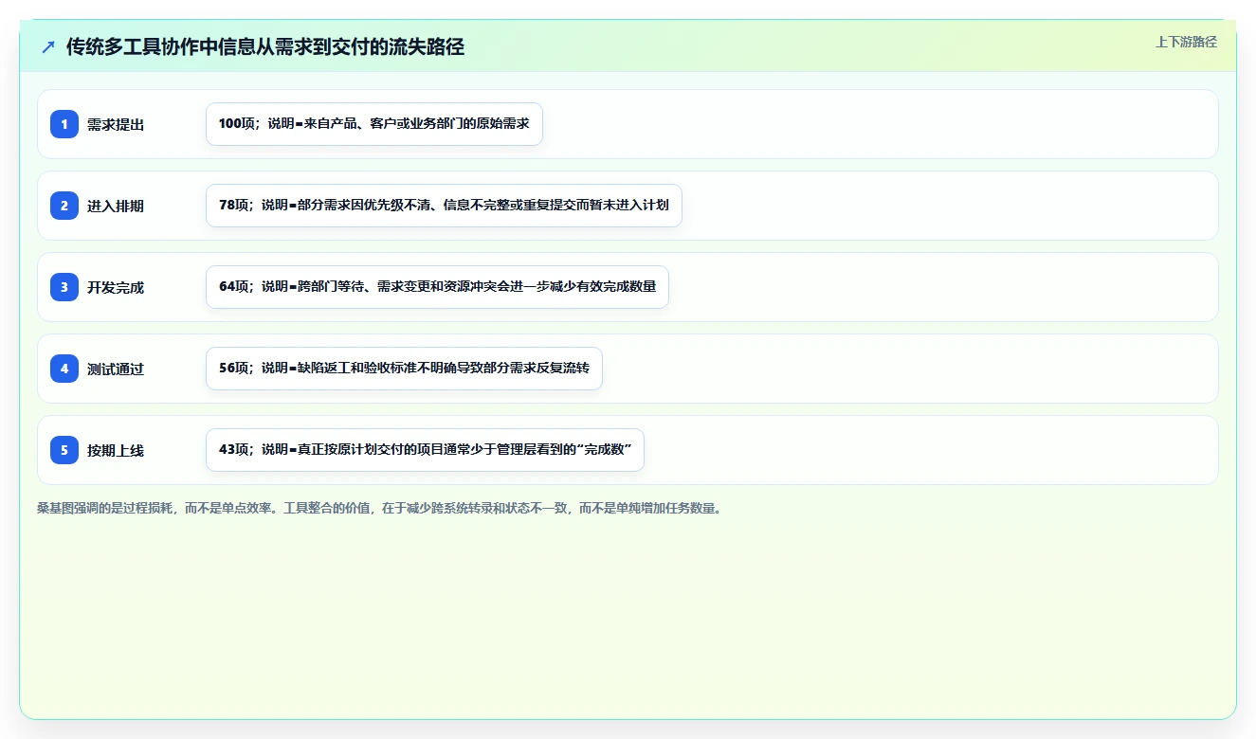The height and width of the screenshot is (739, 1256).
Task: Open the 100项 original requirements description box
Action: [x=374, y=124]
